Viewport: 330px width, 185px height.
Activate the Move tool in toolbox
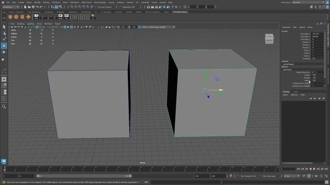[4, 46]
